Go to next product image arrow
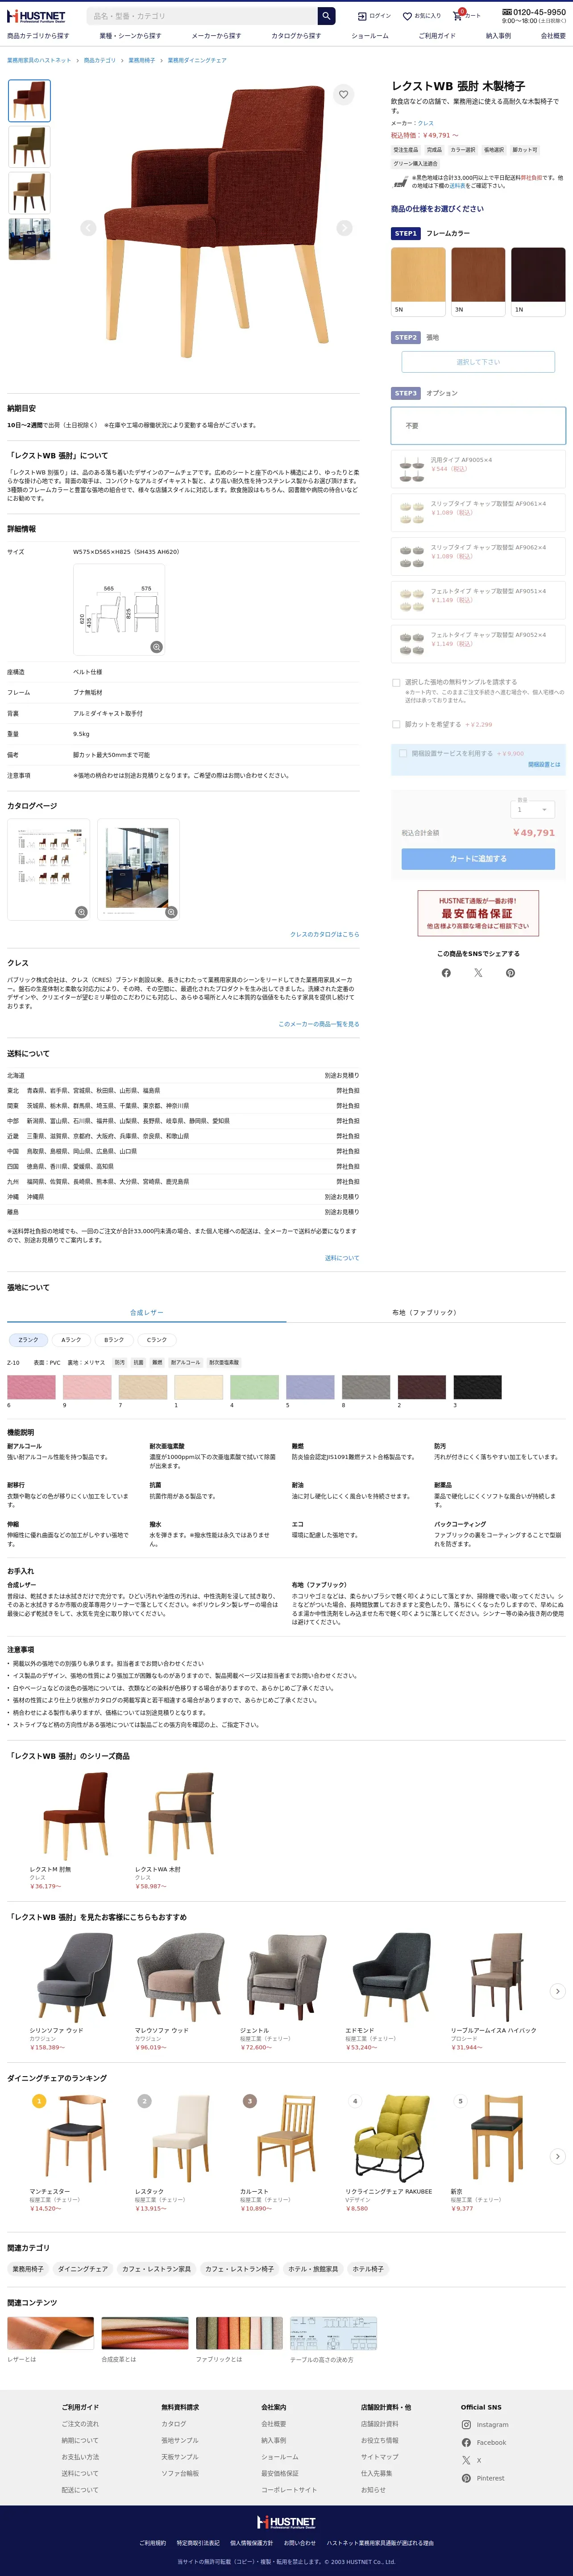This screenshot has width=573, height=2576. 344,228
